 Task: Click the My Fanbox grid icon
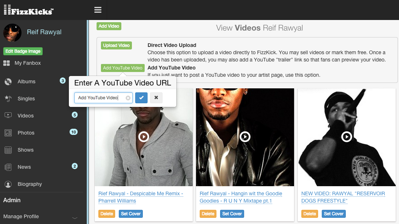tap(7, 63)
